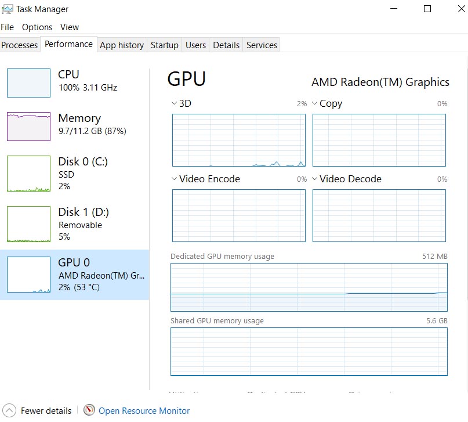
Task: Click the "5.6 GB" shared memory value
Action: (437, 321)
